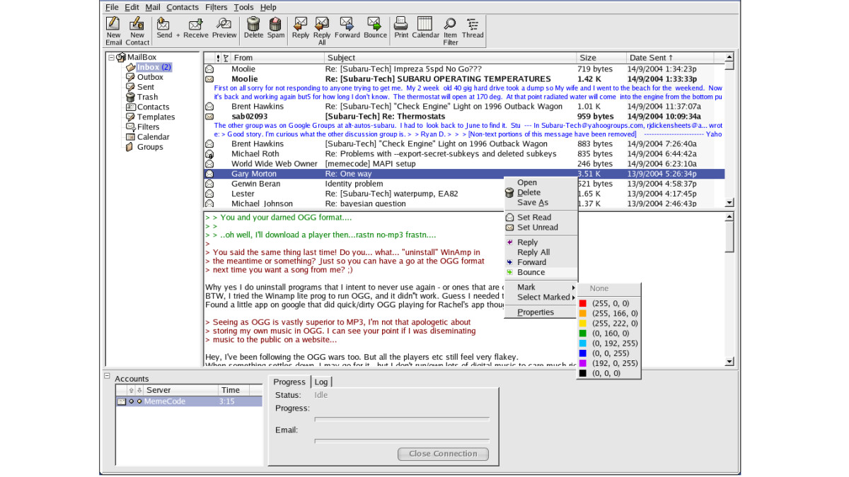
Task: Fetch mail with the Receive icon
Action: (196, 28)
